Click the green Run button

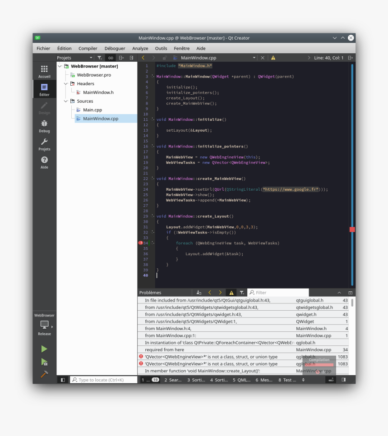[x=44, y=349]
